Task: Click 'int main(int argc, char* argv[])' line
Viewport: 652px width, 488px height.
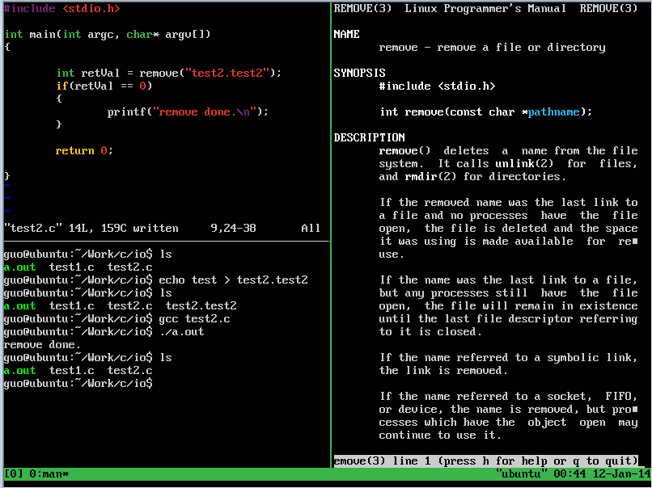Action: coord(108,34)
